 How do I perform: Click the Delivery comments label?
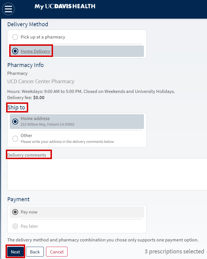(x=27, y=155)
